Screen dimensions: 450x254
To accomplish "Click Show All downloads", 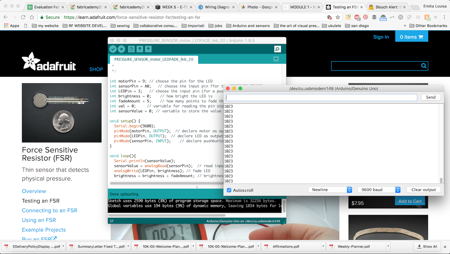I will tap(427, 247).
